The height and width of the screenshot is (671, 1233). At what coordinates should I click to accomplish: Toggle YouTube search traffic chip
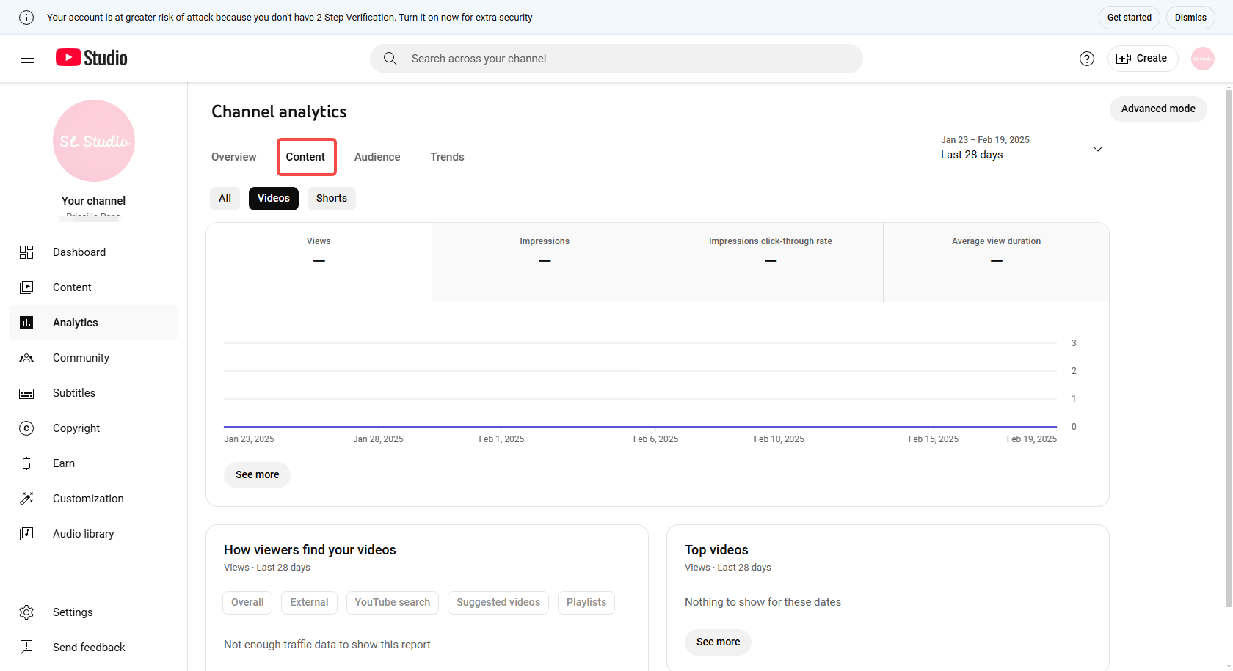[392, 602]
